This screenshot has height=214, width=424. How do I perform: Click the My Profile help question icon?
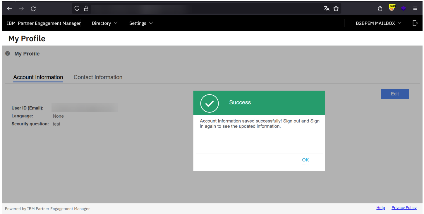[8, 54]
